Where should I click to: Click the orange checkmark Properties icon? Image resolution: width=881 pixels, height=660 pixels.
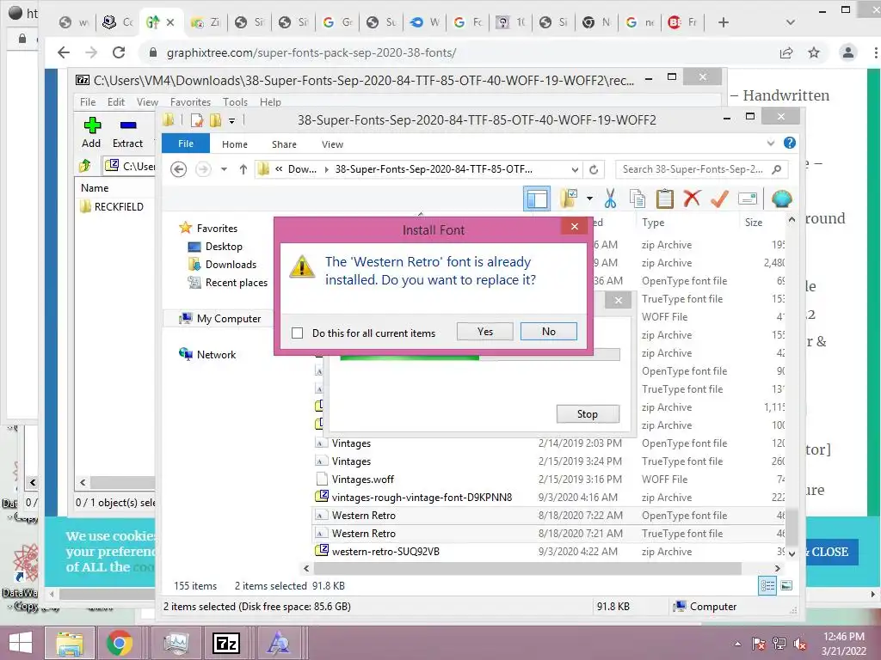(720, 199)
